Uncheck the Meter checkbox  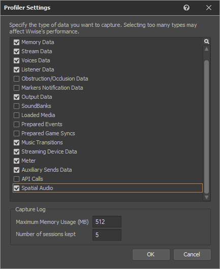click(x=17, y=161)
